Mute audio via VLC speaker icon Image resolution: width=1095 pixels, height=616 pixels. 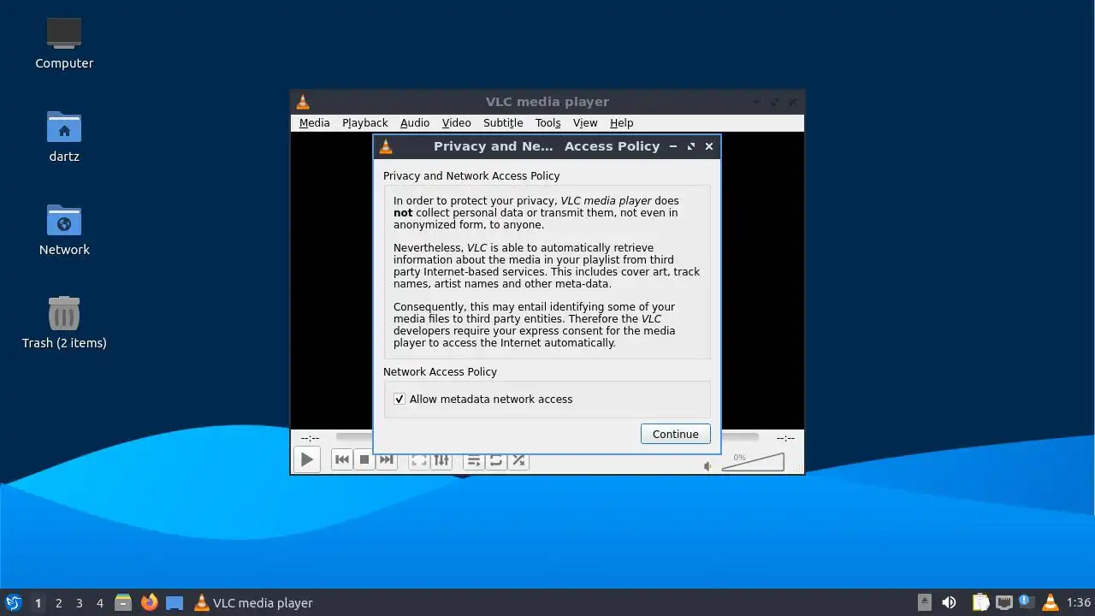tap(707, 466)
